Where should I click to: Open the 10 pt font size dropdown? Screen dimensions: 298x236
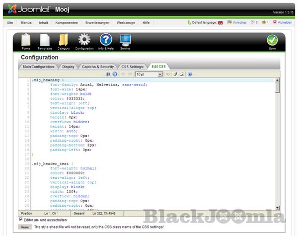[149, 74]
